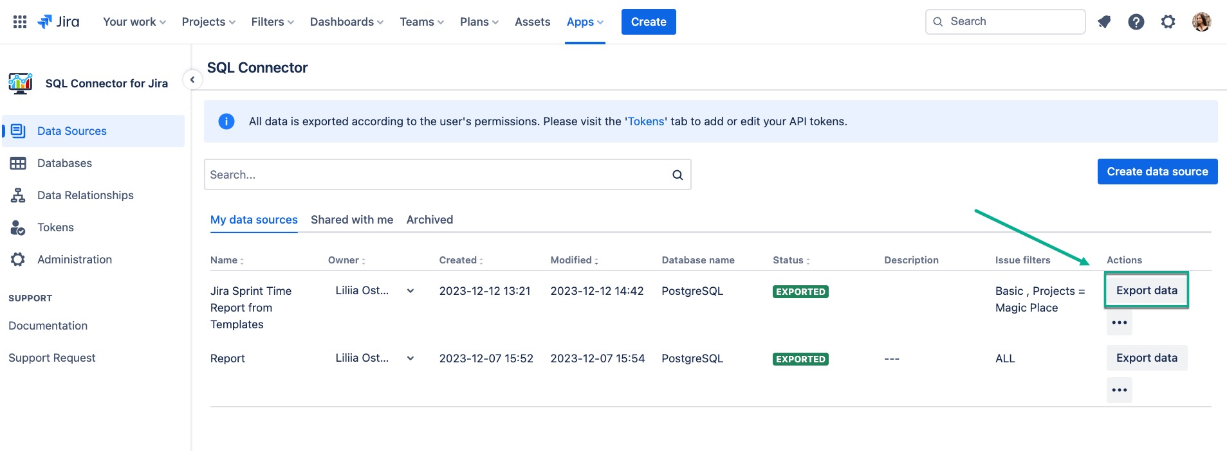Viewport: 1227px width, 451px height.
Task: Collapse the sidebar with arrow button
Action: (x=192, y=80)
